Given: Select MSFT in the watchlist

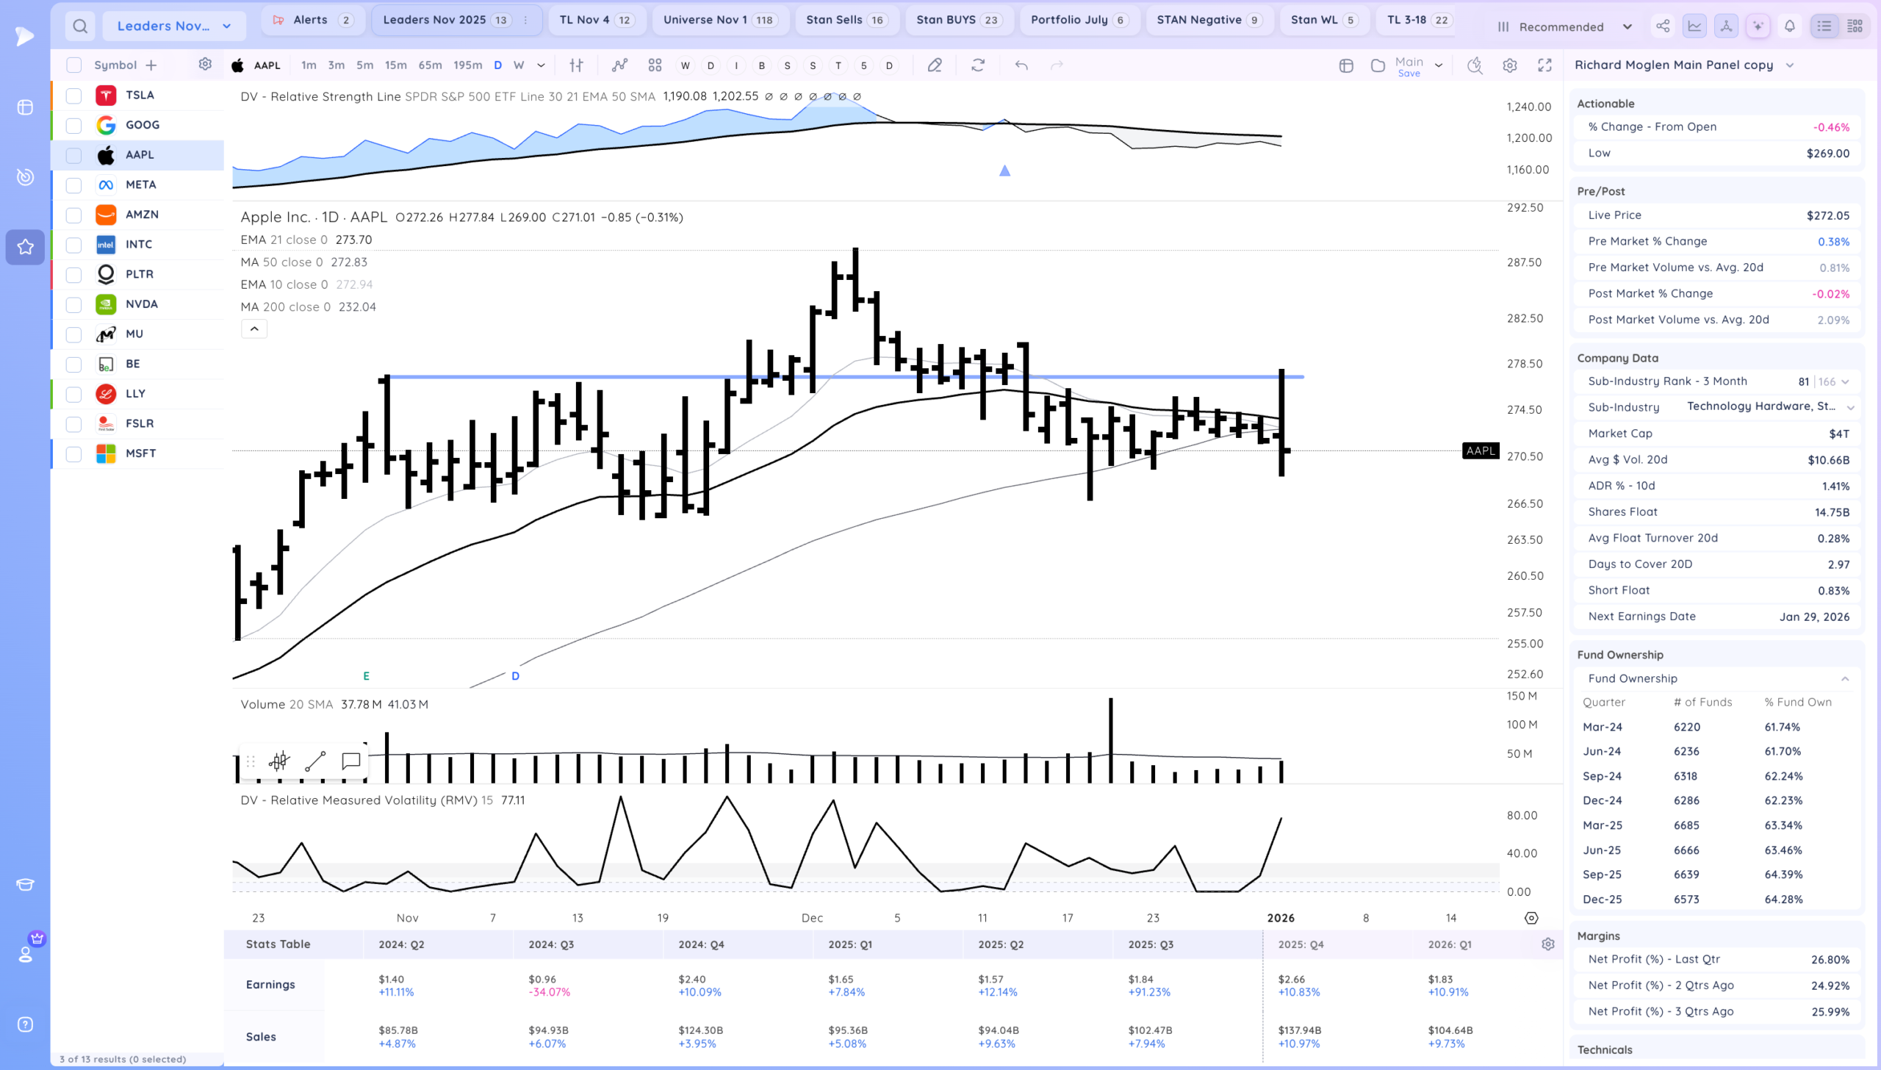Looking at the screenshot, I should click(140, 453).
